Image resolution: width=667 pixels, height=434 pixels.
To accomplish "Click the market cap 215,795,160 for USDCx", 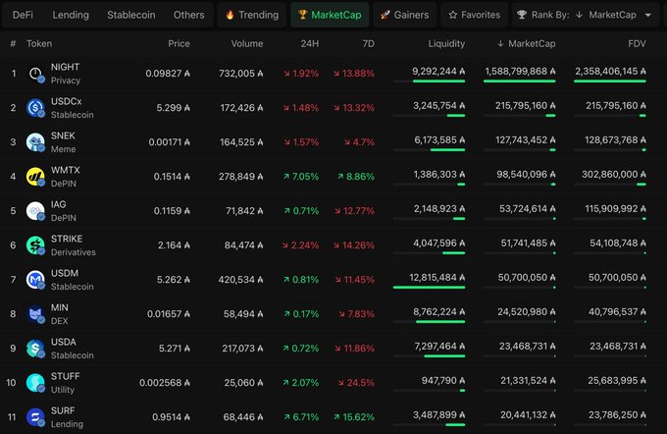I will pos(526,106).
